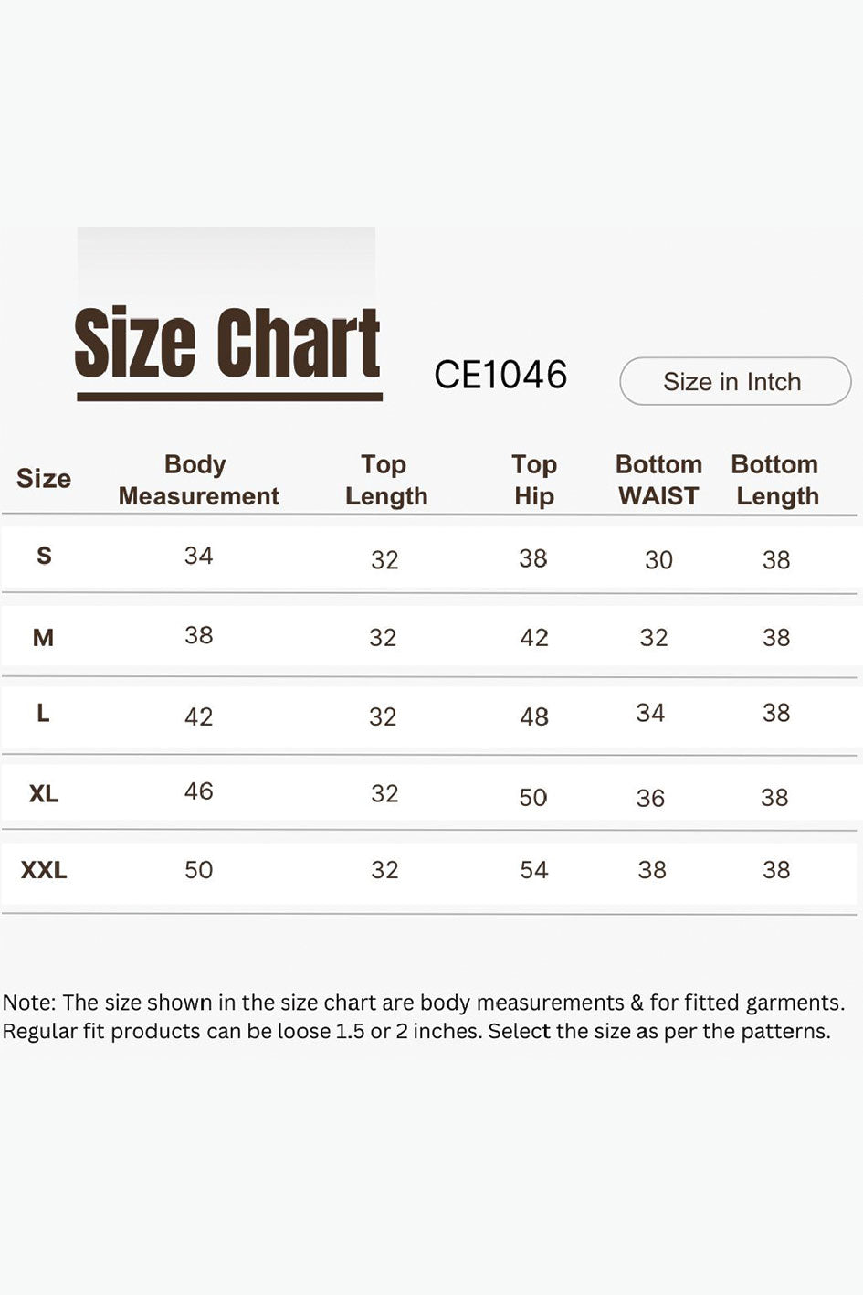Click the Size Chart heading
The image size is (863, 1295).
(227, 344)
